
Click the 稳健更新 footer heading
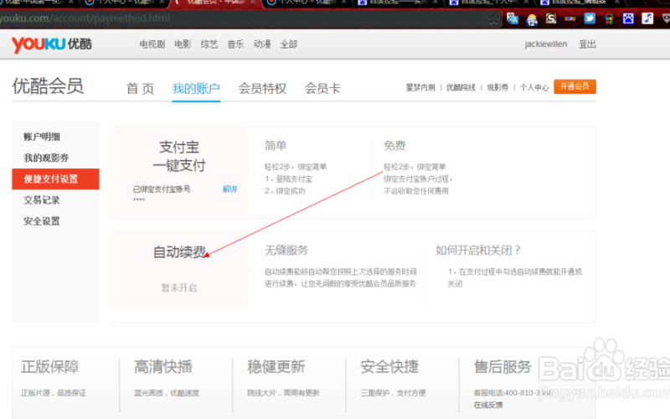click(276, 366)
